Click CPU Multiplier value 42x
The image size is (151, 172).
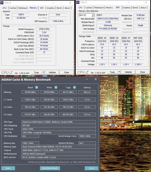pos(30,136)
